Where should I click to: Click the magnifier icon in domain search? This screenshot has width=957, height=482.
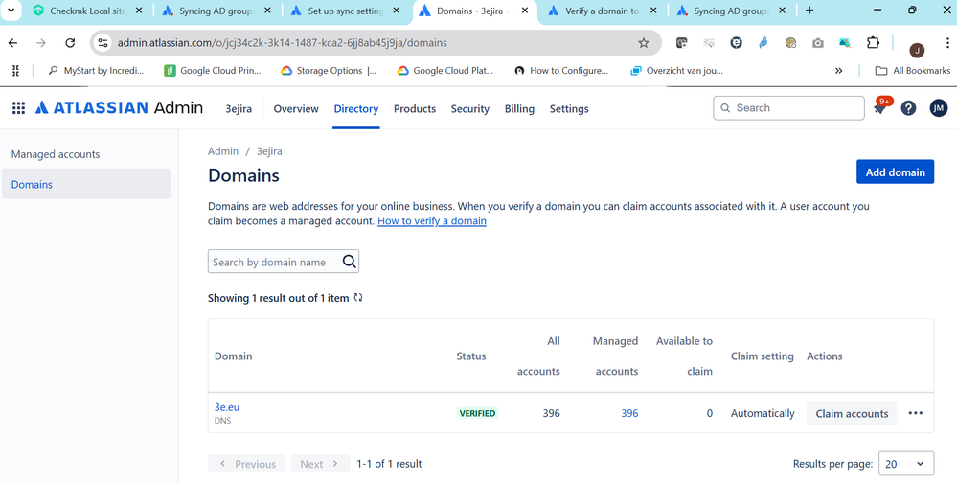click(349, 262)
